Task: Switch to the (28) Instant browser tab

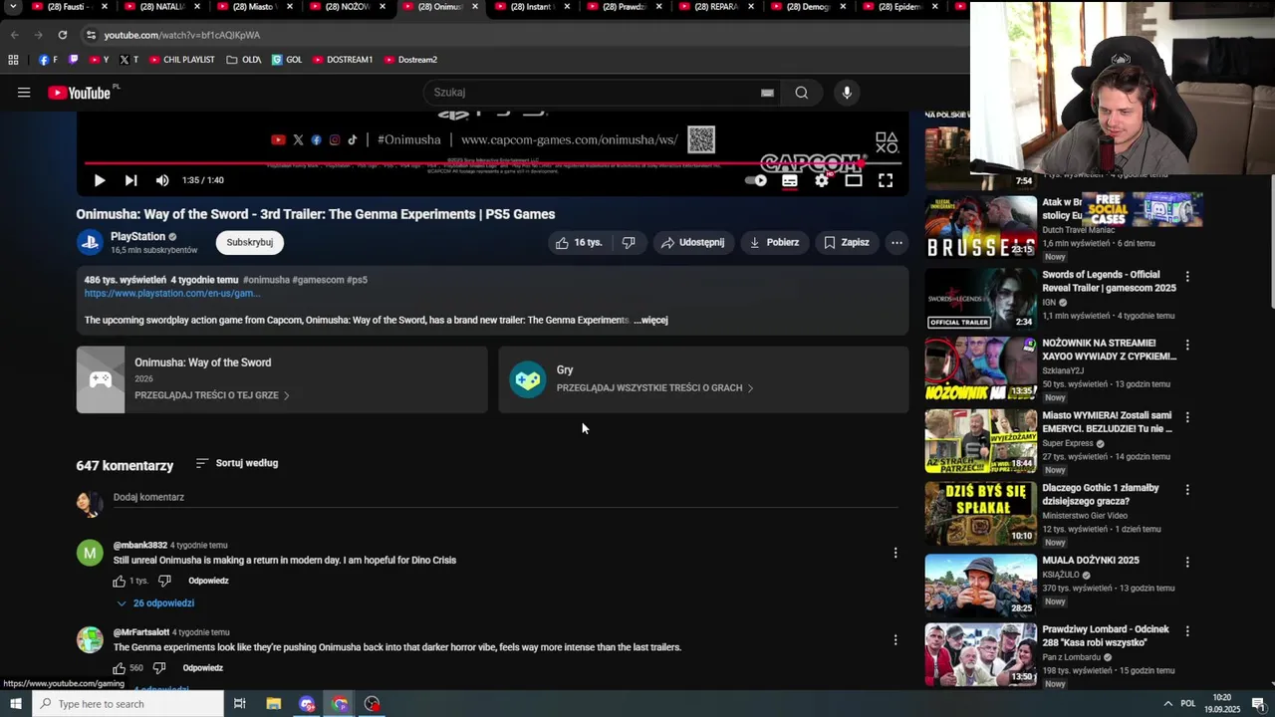Action: [532, 7]
